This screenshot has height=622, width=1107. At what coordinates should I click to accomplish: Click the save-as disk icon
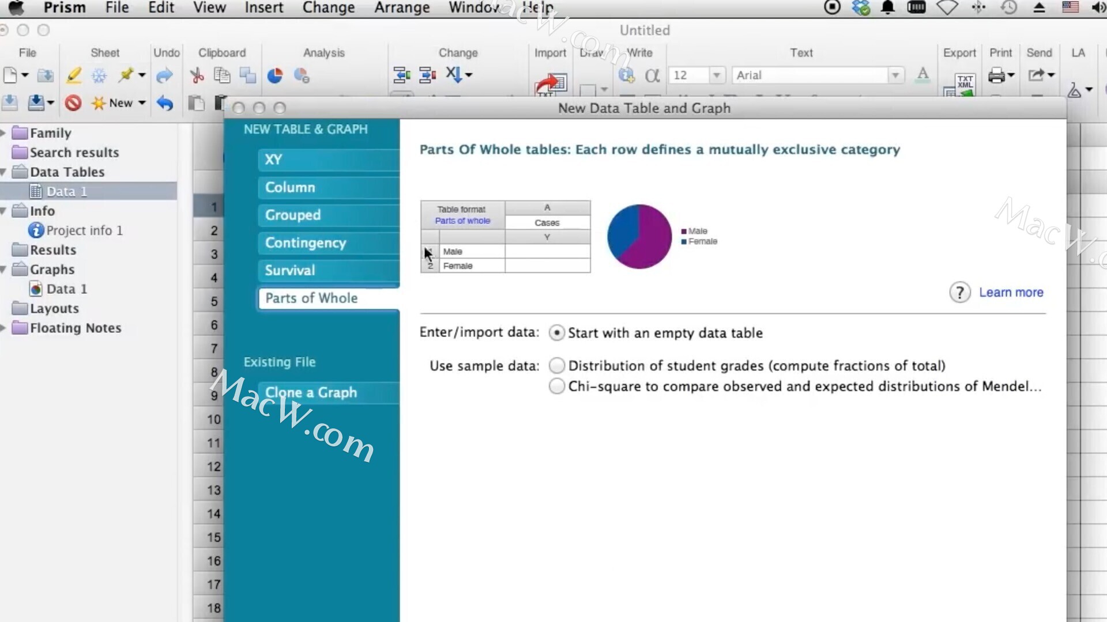36,103
